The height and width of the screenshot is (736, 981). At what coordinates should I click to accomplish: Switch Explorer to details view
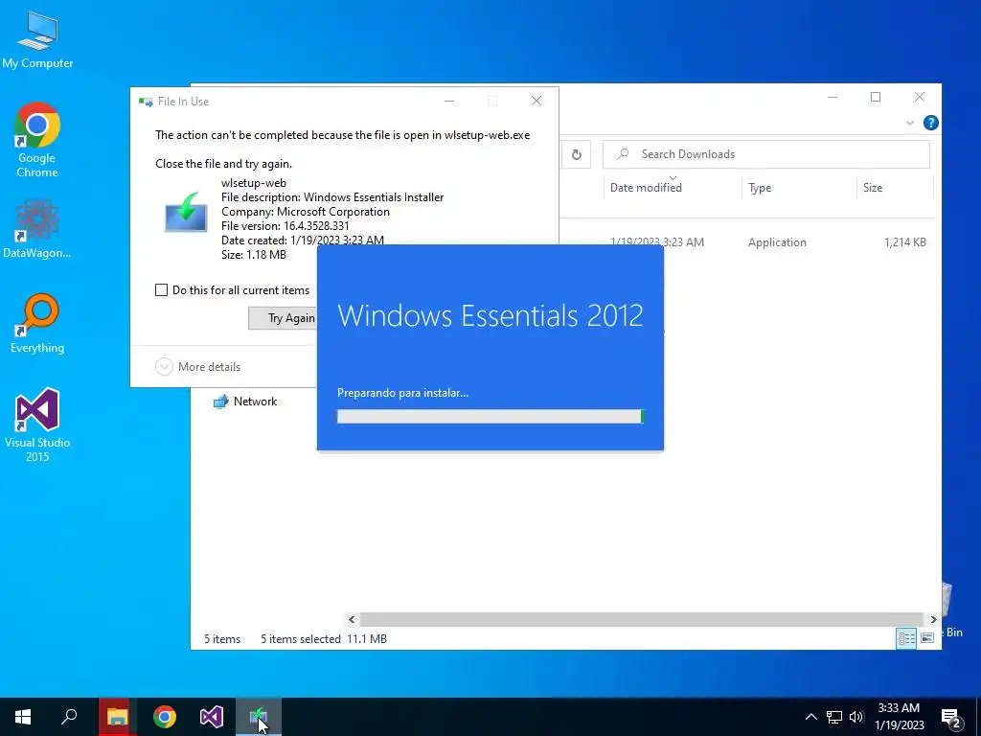point(906,638)
